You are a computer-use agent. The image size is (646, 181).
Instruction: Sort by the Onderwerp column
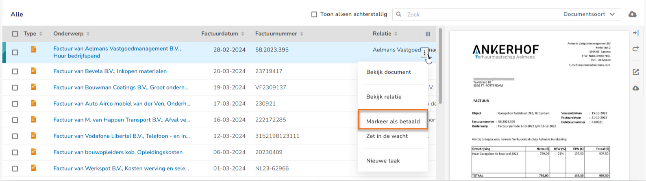pos(72,34)
